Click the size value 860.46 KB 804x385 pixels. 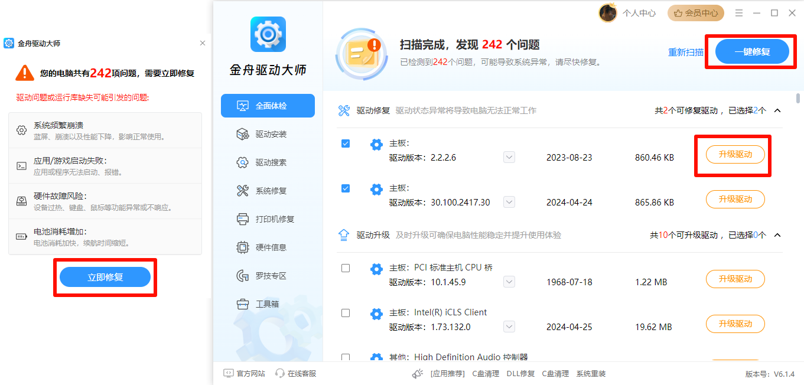click(x=655, y=158)
